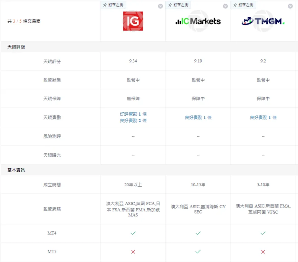The width and height of the screenshot is (298, 262).
Task: Click IG's 監管中 status cell
Action: pyautogui.click(x=133, y=80)
